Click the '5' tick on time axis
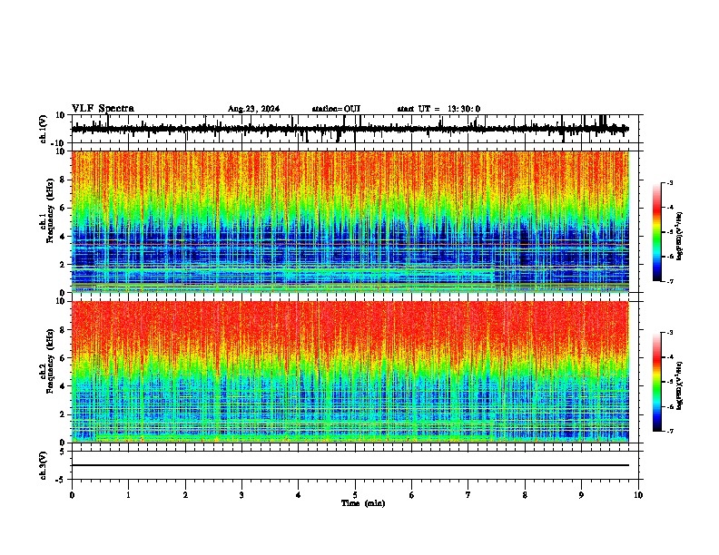 click(355, 495)
